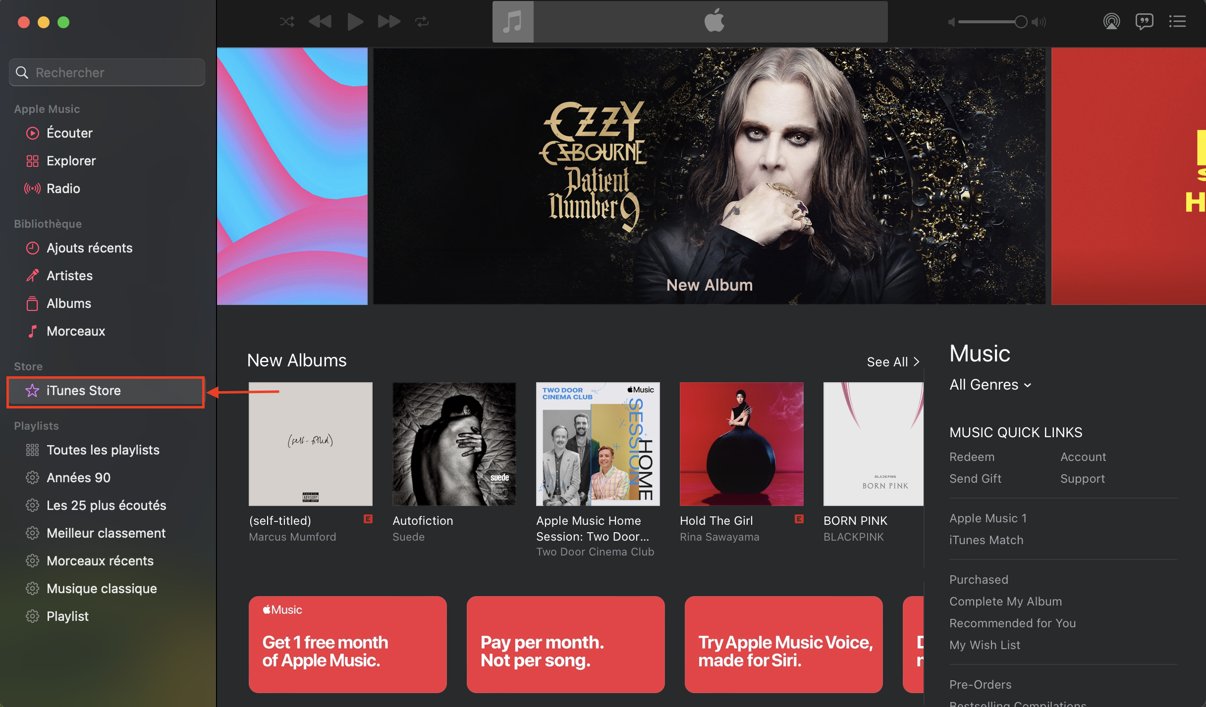Select iTunes Store in the sidebar

[106, 391]
